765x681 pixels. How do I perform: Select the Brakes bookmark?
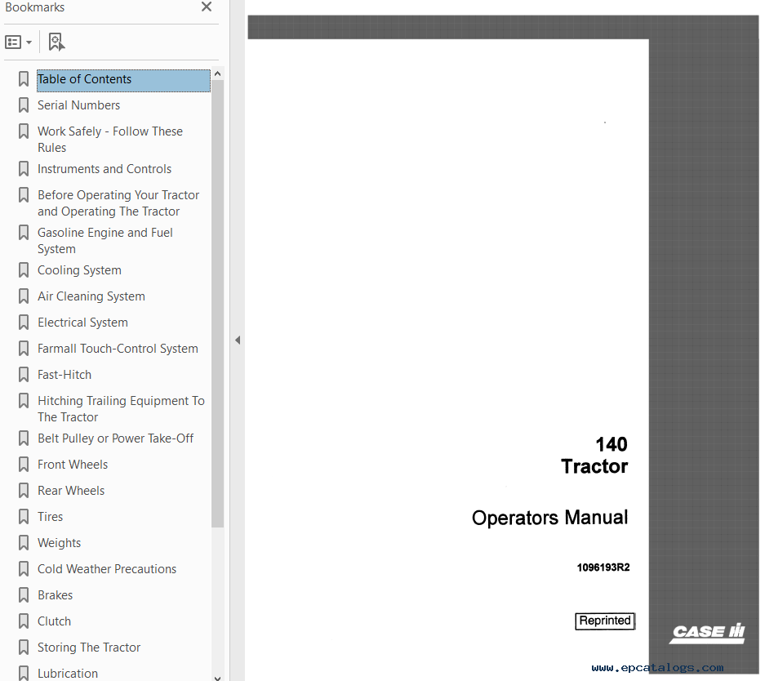tap(56, 595)
